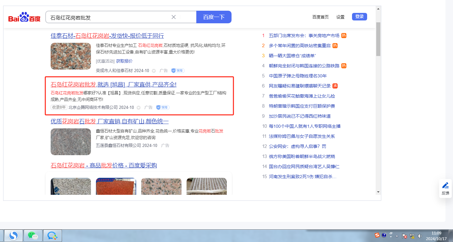This screenshot has height=242, width=453.
Task: Open hot search 俄方称美国盼着朝鲜半岛战火燃烧
Action: click(302, 156)
